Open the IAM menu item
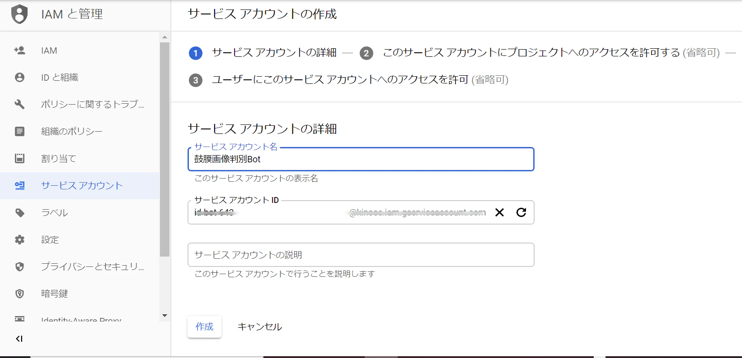The height and width of the screenshot is (358, 742). tap(80, 50)
